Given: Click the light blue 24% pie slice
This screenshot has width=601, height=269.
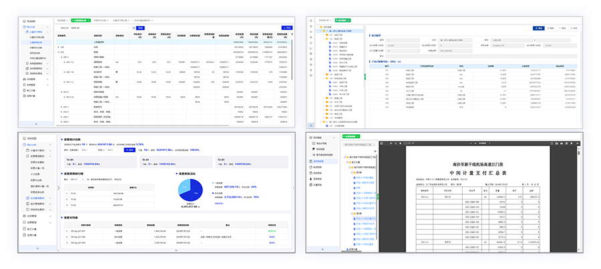Looking at the screenshot, I should [184, 186].
